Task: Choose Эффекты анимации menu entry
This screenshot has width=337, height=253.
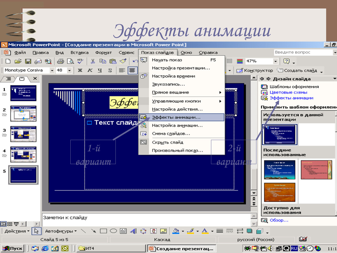Action: pos(182,117)
